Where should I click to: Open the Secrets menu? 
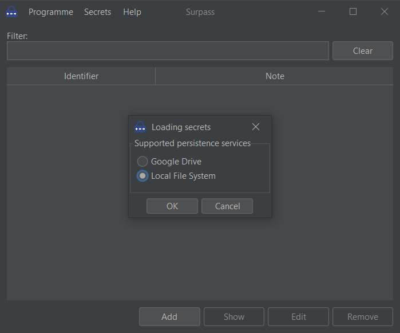97,12
